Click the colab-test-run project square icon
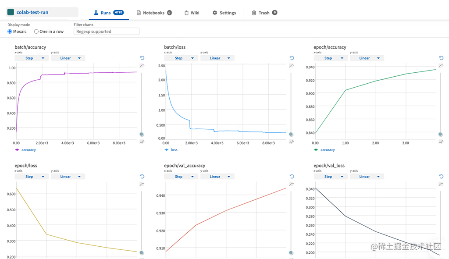 11,12
